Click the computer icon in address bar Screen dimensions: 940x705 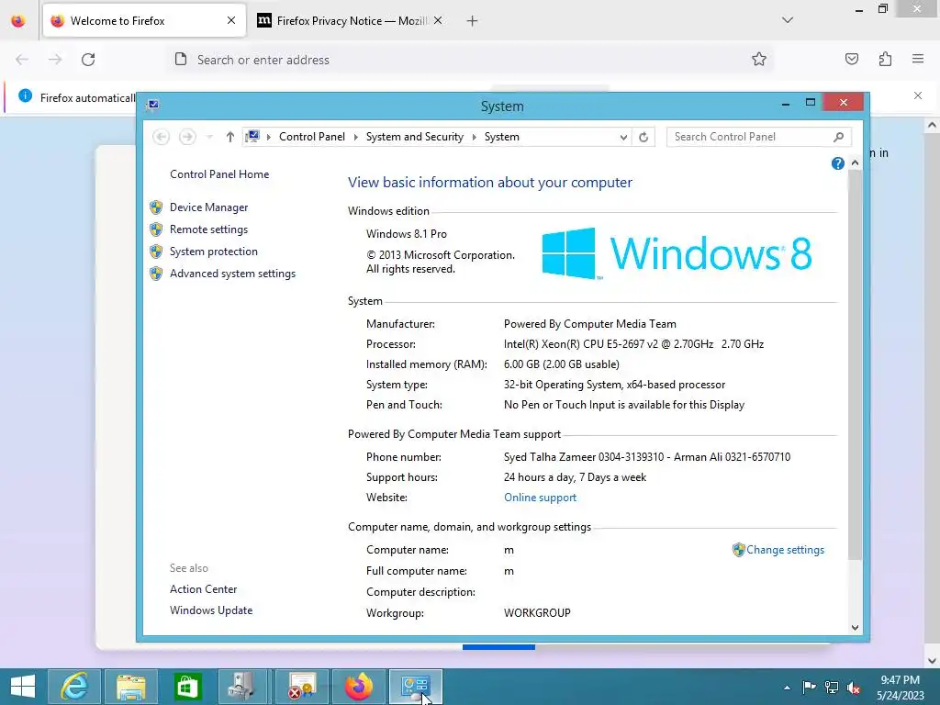pos(253,137)
